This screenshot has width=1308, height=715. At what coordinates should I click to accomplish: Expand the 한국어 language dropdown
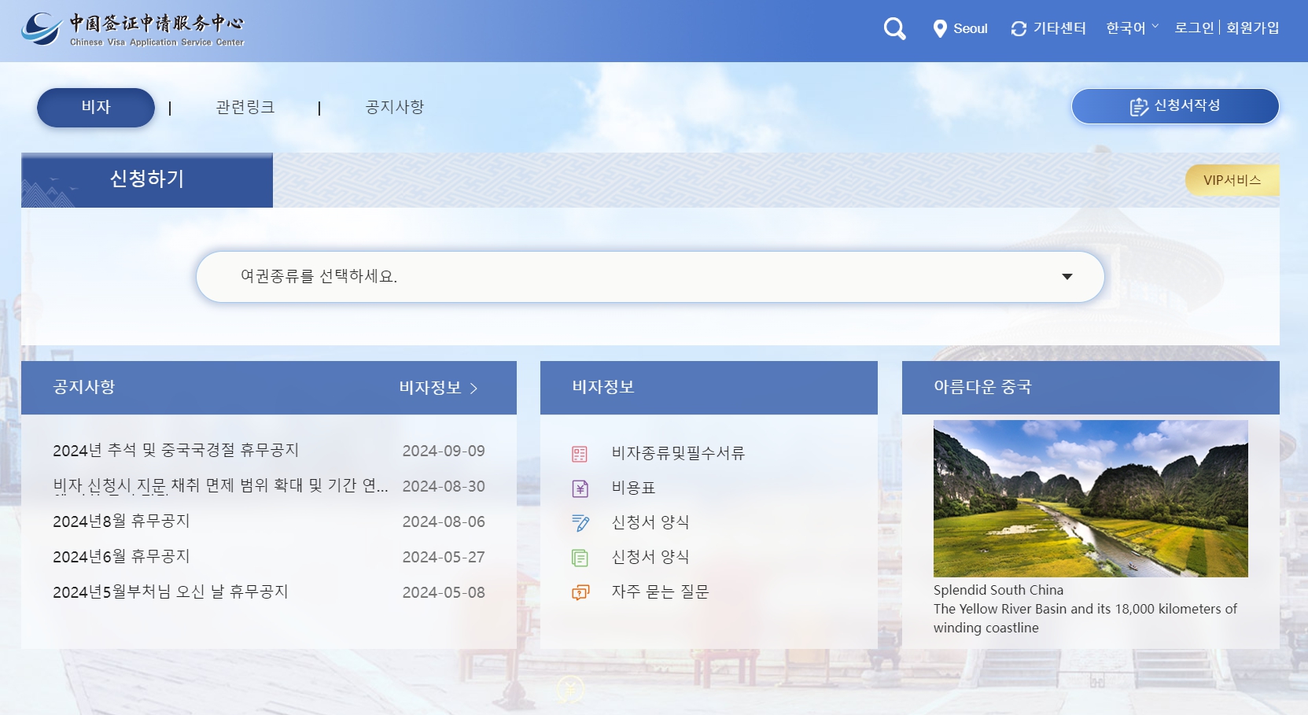[1129, 26]
